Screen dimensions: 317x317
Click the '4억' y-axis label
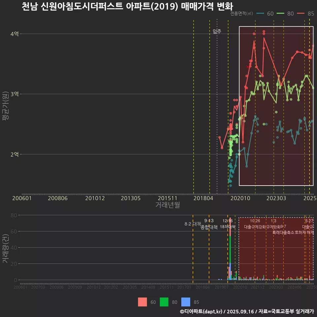pos(14,34)
